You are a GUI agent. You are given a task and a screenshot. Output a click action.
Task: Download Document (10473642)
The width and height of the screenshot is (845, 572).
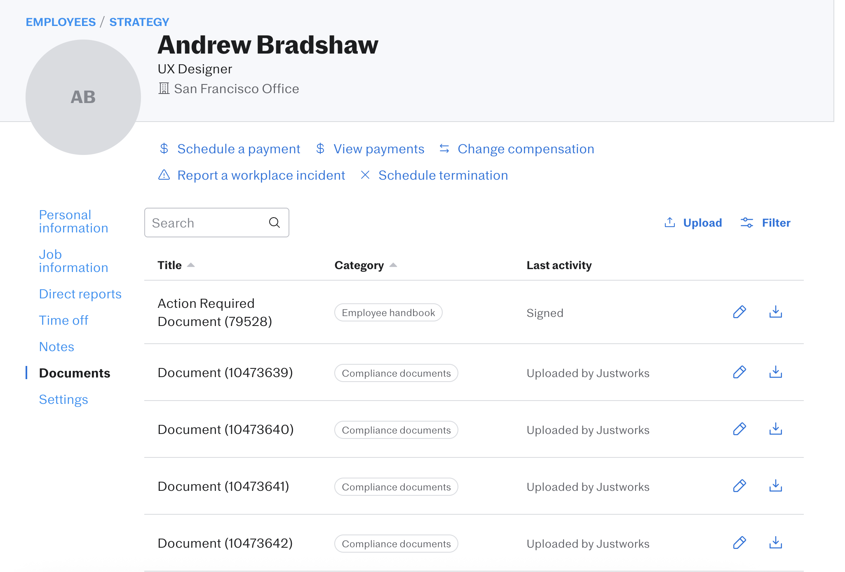click(775, 543)
